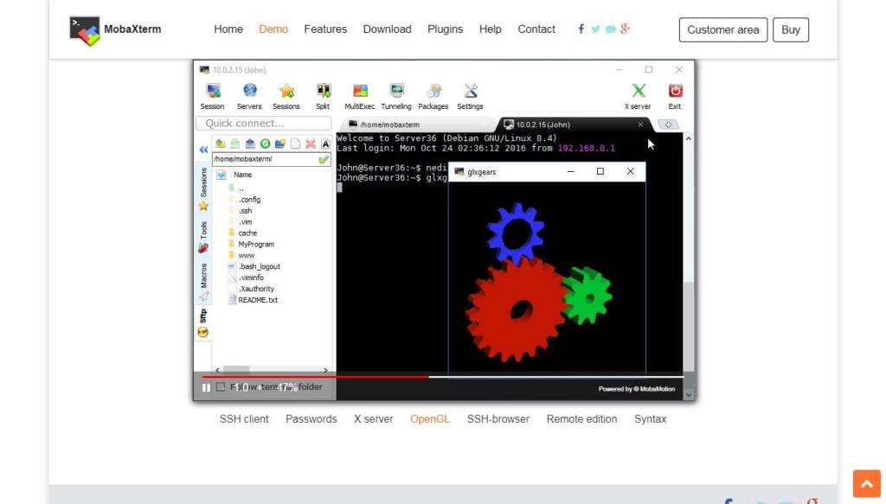886x504 pixels.
Task: Click the MobaXterm logo in header
Action: [x=115, y=30]
